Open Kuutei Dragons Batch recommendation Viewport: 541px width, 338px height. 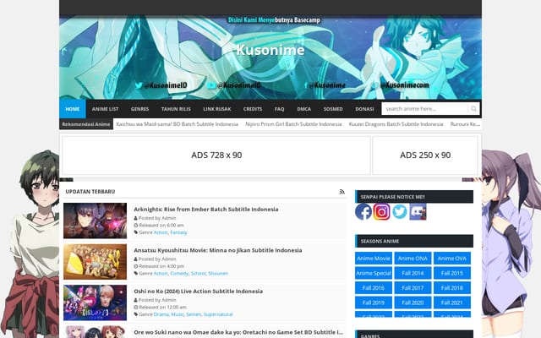pyautogui.click(x=396, y=124)
